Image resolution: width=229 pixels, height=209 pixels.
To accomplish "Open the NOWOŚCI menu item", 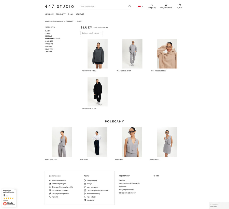I will (49, 14).
